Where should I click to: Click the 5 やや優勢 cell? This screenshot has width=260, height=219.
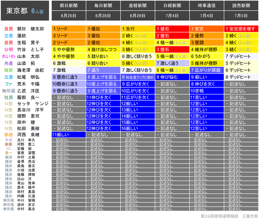[x=69, y=50]
